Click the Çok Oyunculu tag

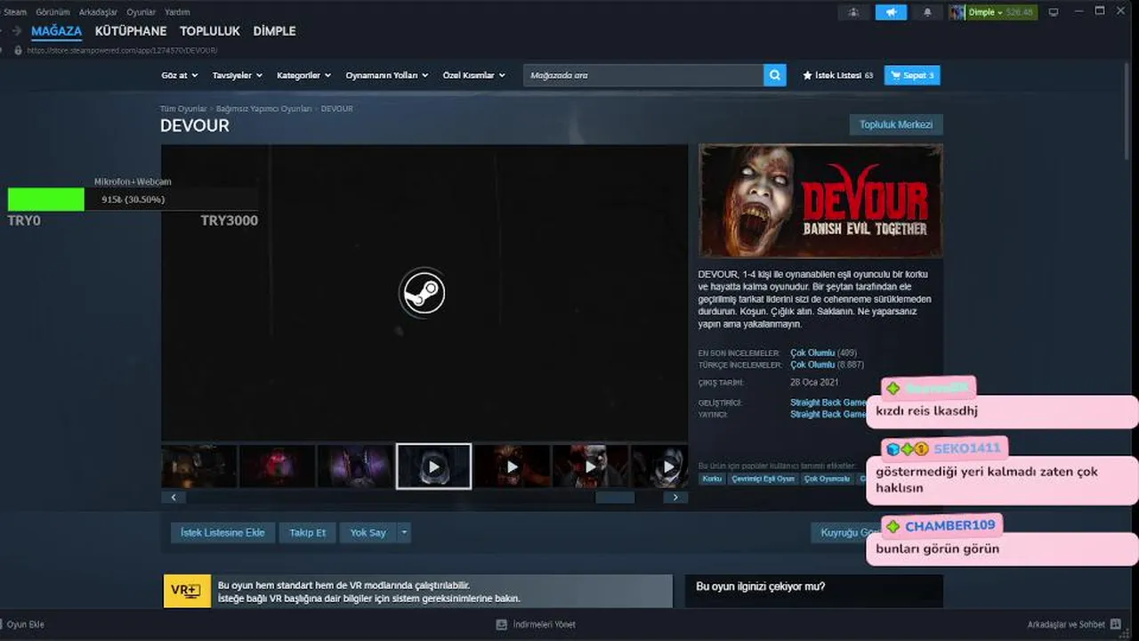pos(827,479)
